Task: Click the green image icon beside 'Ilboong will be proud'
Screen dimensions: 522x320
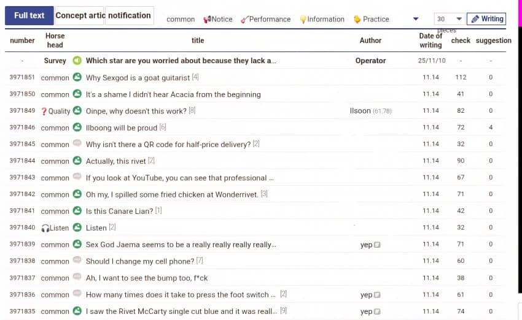Action: point(77,128)
